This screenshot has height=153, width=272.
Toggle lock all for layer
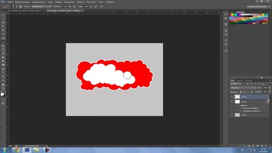252,92
